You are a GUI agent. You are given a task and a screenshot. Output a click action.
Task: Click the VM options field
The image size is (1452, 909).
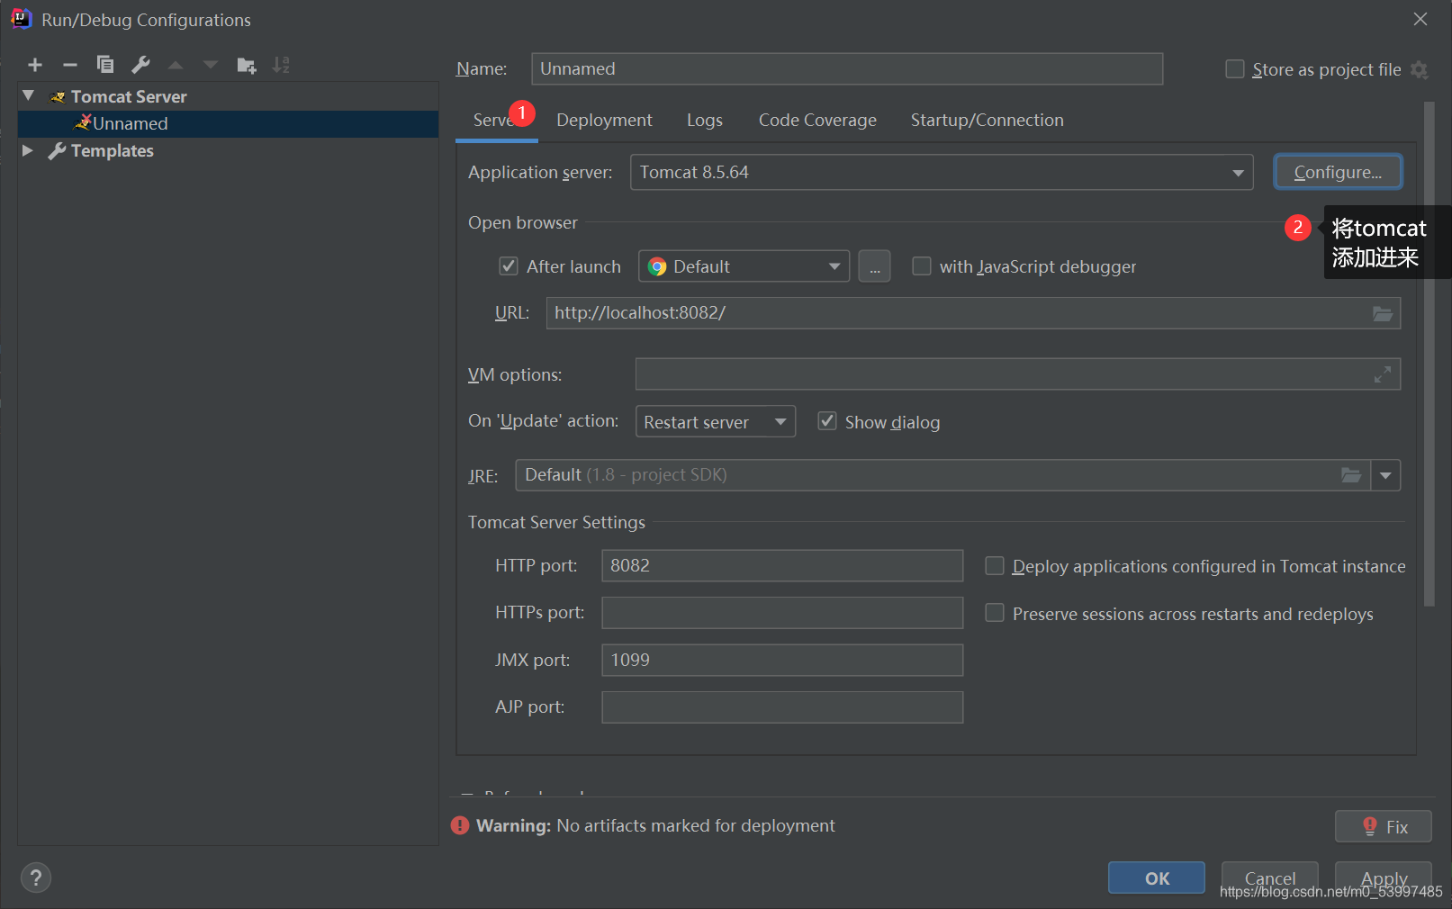coord(1018,374)
